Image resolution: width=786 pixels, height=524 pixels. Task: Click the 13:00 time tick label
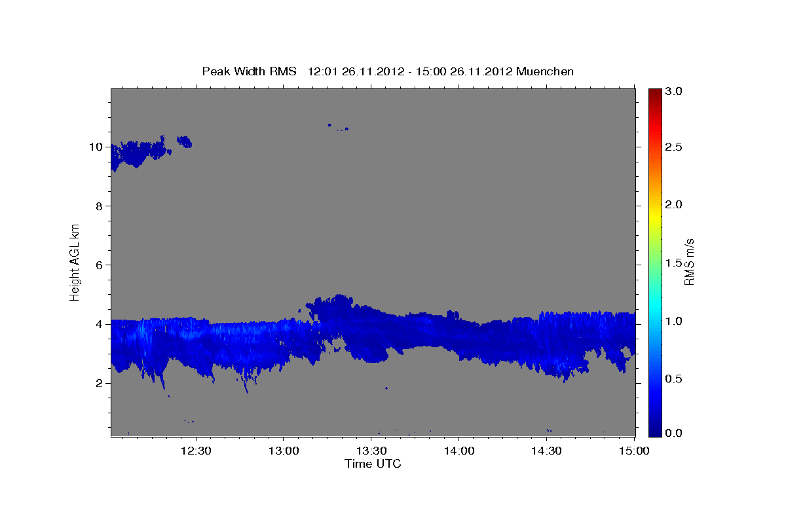click(283, 451)
